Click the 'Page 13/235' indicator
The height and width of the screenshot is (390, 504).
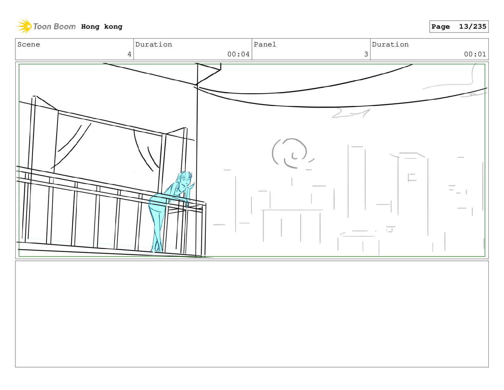point(459,27)
